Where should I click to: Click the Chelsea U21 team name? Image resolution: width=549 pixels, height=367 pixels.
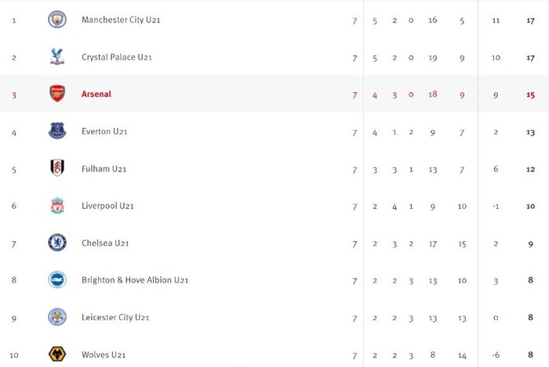point(105,243)
